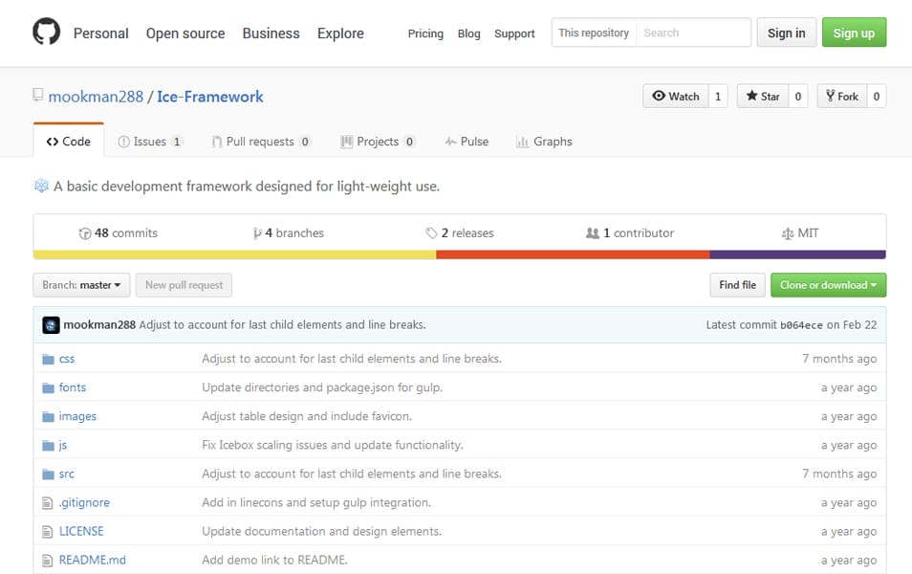
Task: Switch to the Code tab
Action: click(69, 142)
